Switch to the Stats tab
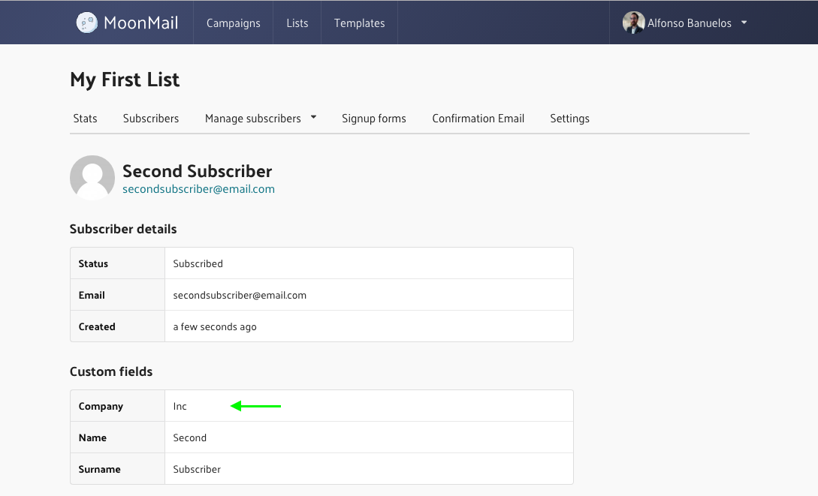818x496 pixels. [x=86, y=119]
